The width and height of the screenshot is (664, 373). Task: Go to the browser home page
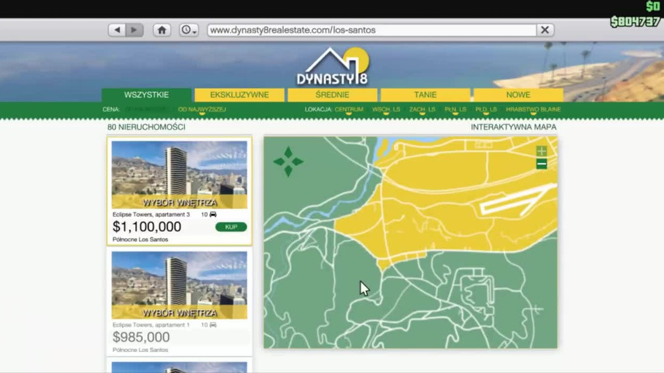tap(162, 30)
